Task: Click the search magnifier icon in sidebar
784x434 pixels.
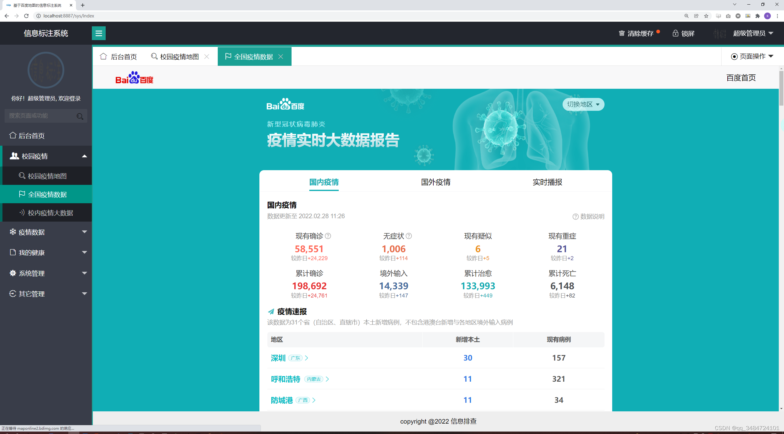Action: point(80,116)
